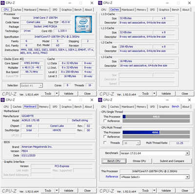Click the Bus Speed value 99.71 MHz
The width and height of the screenshot is (195, 194).
(32, 72)
